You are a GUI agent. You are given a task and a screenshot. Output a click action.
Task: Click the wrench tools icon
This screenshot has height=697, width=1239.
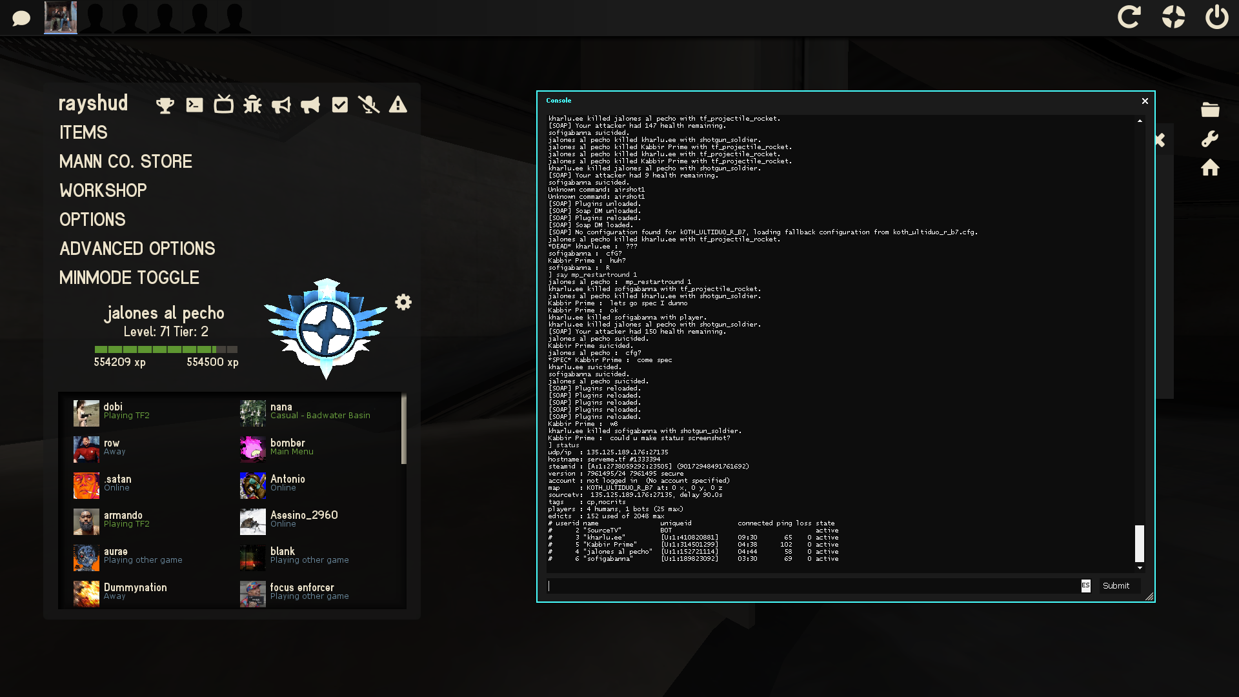click(x=1210, y=139)
